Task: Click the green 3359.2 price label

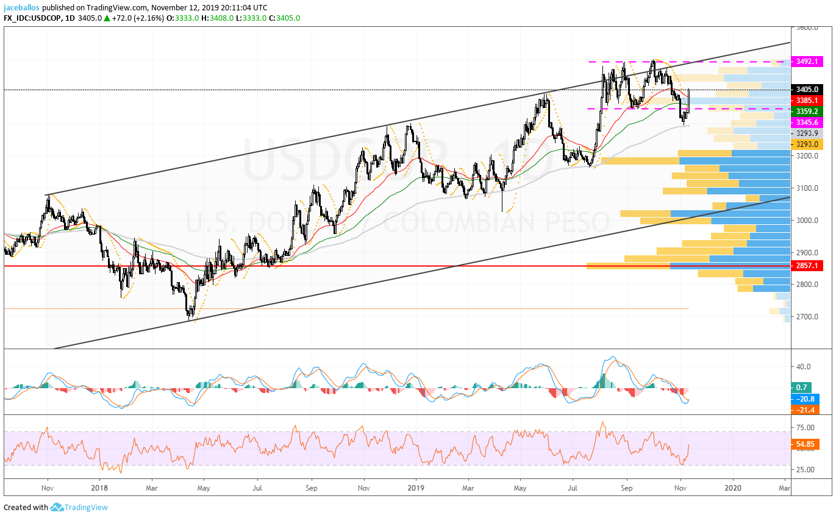Action: coord(808,111)
